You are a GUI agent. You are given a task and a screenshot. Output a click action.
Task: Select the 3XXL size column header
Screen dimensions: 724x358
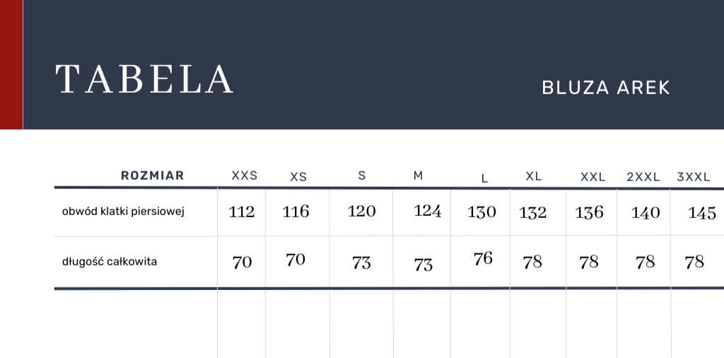click(x=694, y=177)
